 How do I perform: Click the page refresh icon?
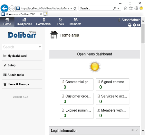(x=75, y=8)
